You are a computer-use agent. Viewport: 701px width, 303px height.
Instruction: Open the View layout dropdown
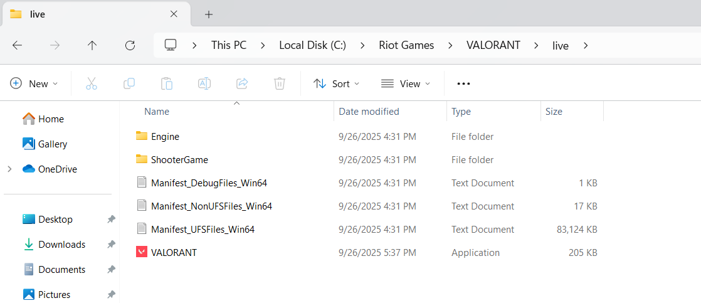point(406,83)
